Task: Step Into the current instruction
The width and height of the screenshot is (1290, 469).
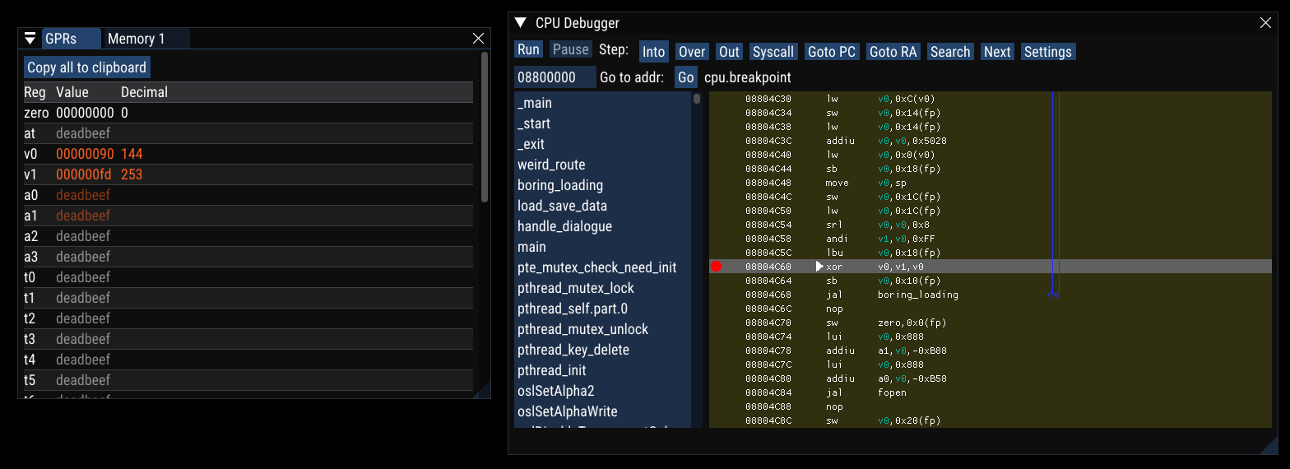Action: (x=654, y=52)
